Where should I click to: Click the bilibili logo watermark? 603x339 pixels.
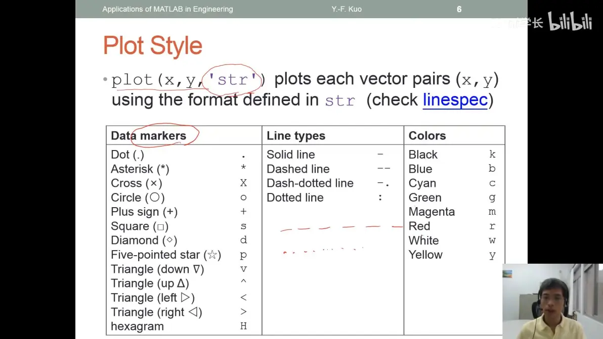pyautogui.click(x=570, y=21)
